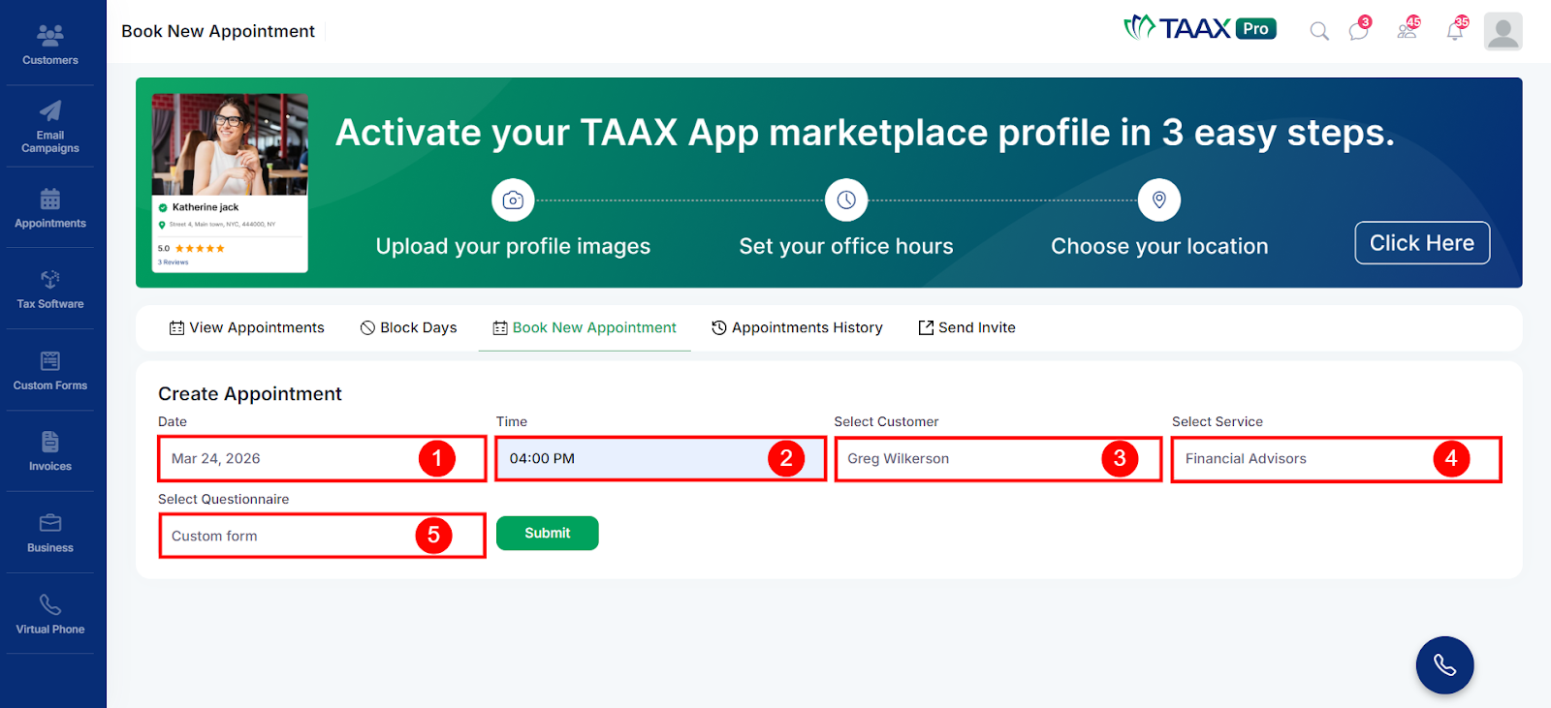Screen dimensions: 1551x708
Task: Click 'Upload your profile images' text
Action: [x=513, y=247]
